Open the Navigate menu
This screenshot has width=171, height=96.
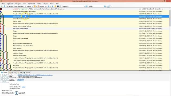click(x=18, y=4)
